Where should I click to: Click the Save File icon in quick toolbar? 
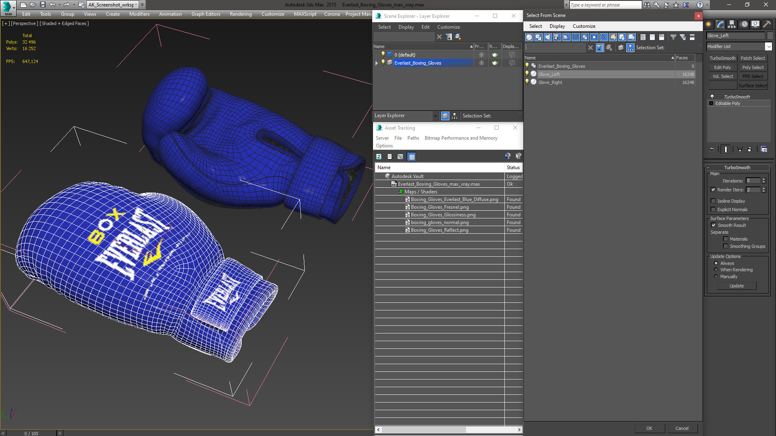coord(43,5)
